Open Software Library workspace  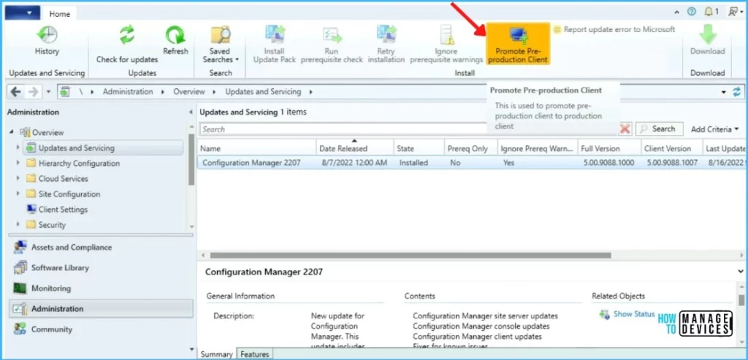[x=101, y=267]
